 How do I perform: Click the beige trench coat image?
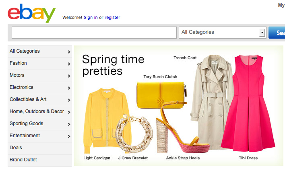pos(211,102)
